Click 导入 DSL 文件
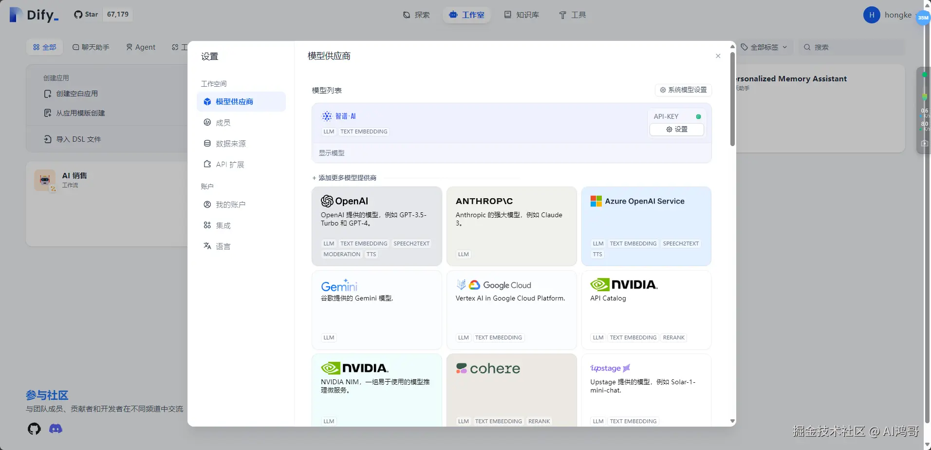 coord(78,139)
